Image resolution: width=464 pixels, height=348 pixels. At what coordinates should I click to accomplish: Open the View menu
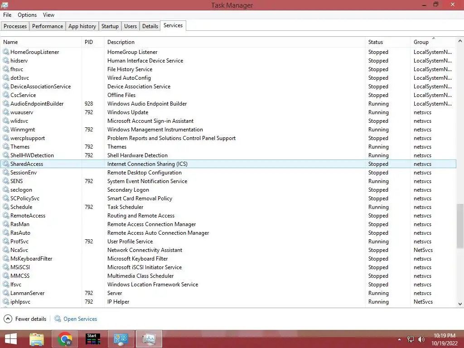tap(48, 15)
